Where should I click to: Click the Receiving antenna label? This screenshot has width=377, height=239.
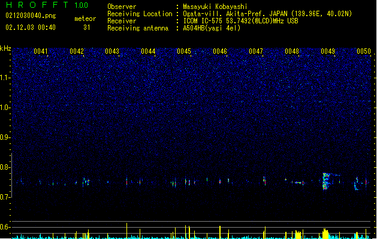[138, 28]
